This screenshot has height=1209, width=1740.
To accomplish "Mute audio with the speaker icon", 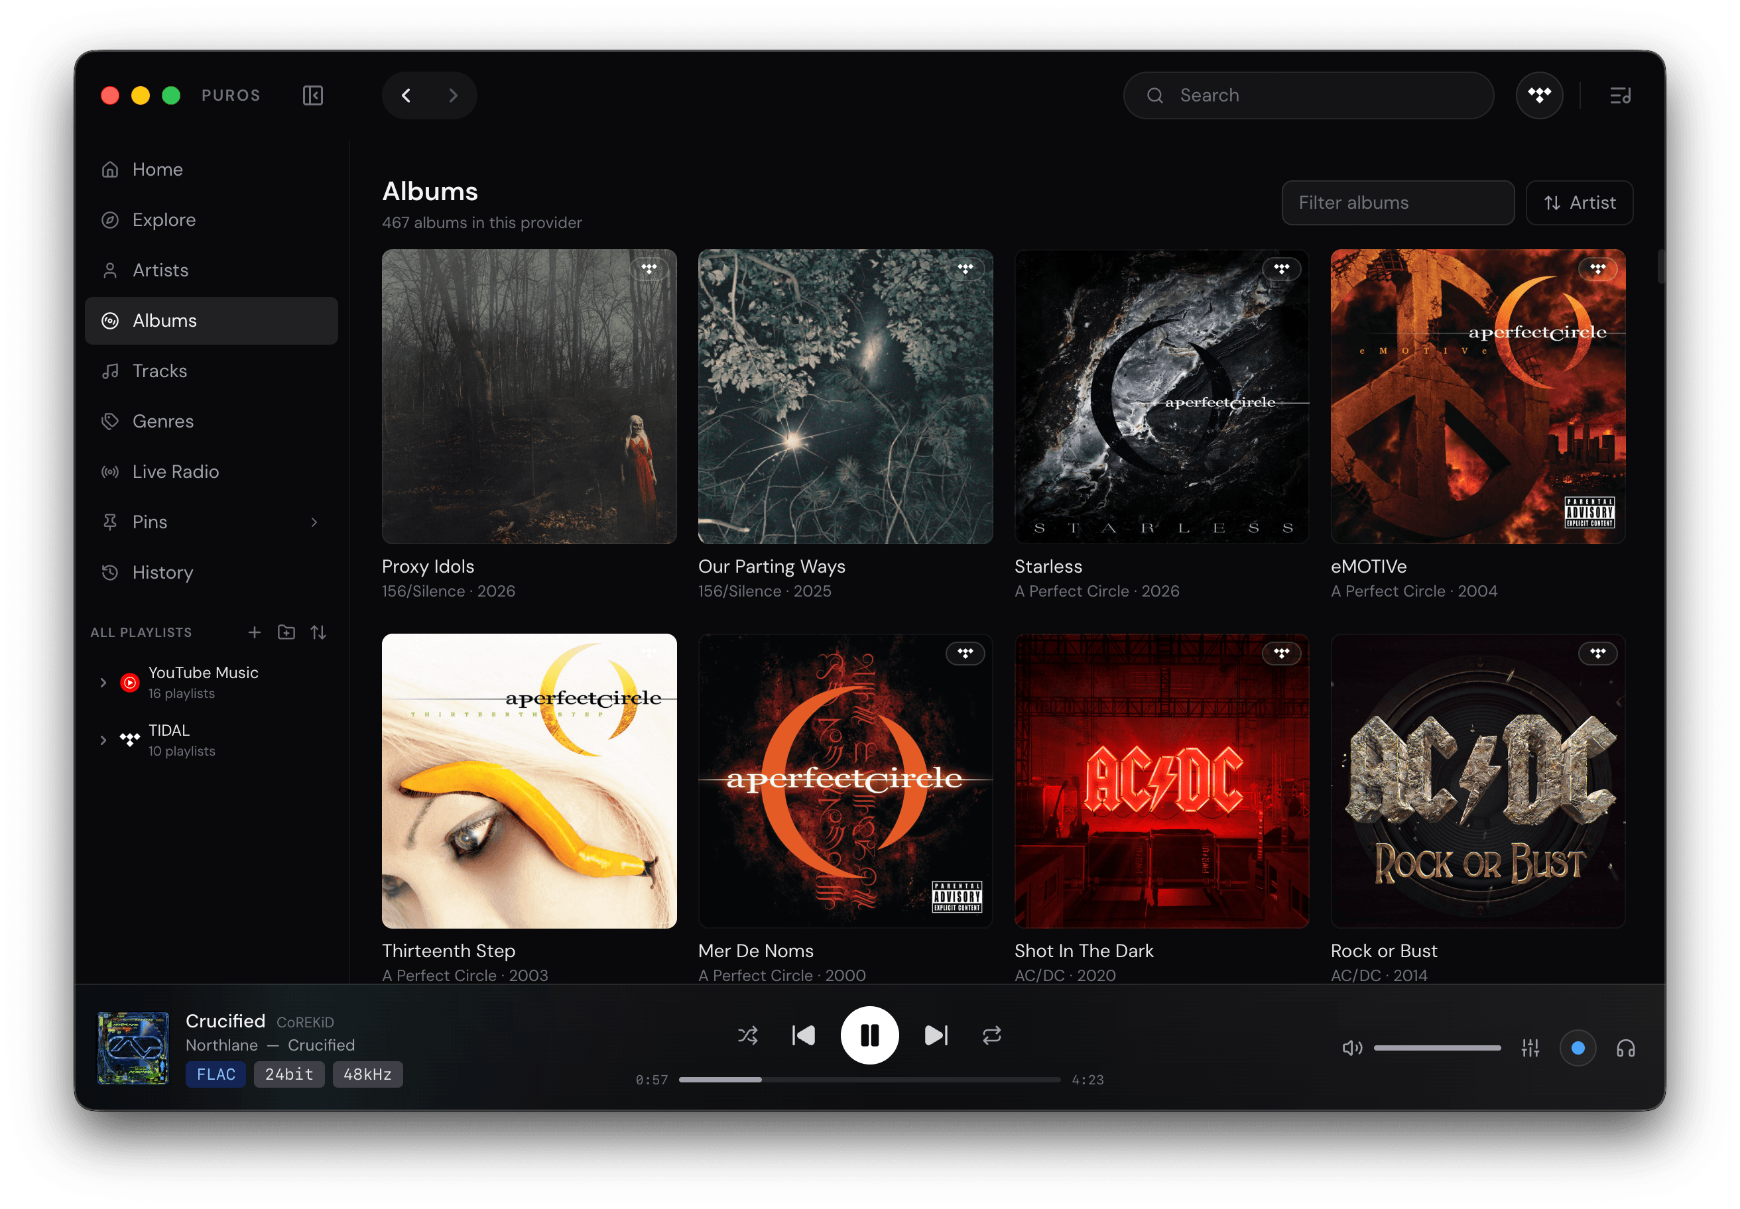I will tap(1352, 1048).
